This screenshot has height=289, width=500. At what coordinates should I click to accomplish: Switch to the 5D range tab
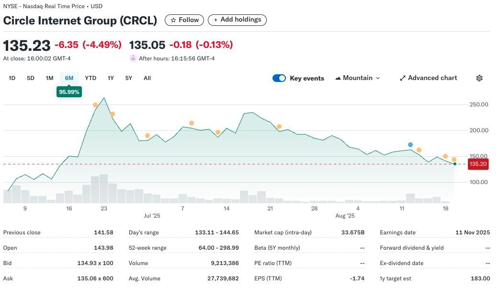[x=31, y=78]
